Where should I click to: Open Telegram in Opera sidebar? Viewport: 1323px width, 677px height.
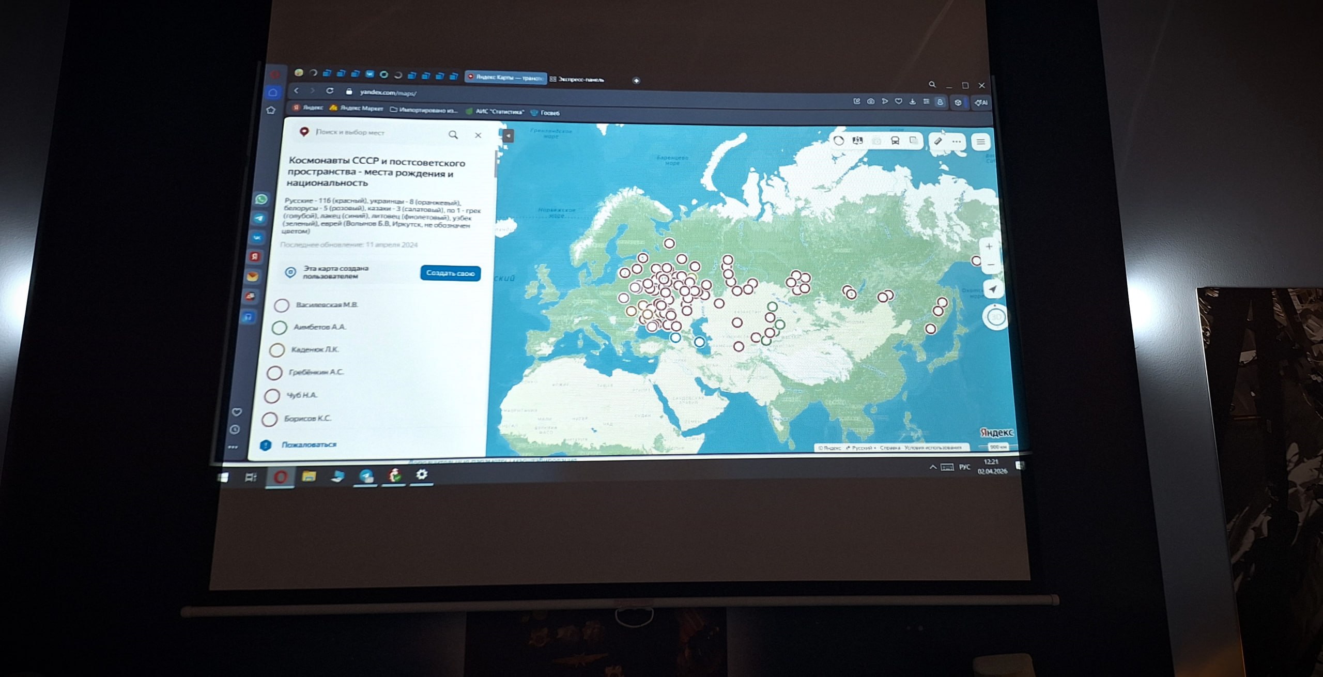point(259,218)
